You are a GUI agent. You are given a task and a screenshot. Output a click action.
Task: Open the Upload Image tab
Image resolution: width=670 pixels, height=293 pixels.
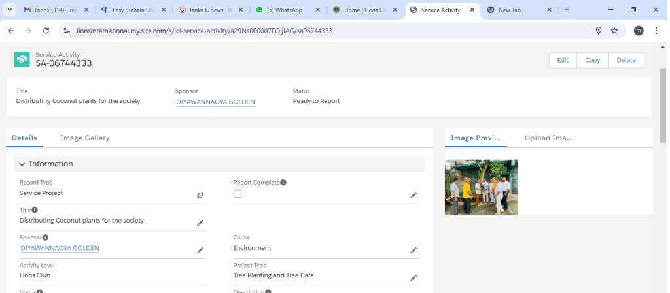(549, 138)
